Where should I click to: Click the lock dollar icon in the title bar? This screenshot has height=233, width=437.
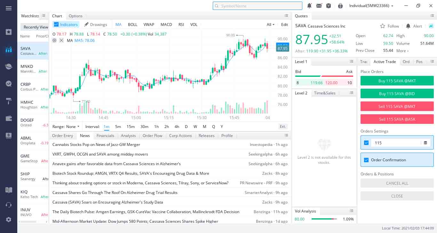point(340,5)
